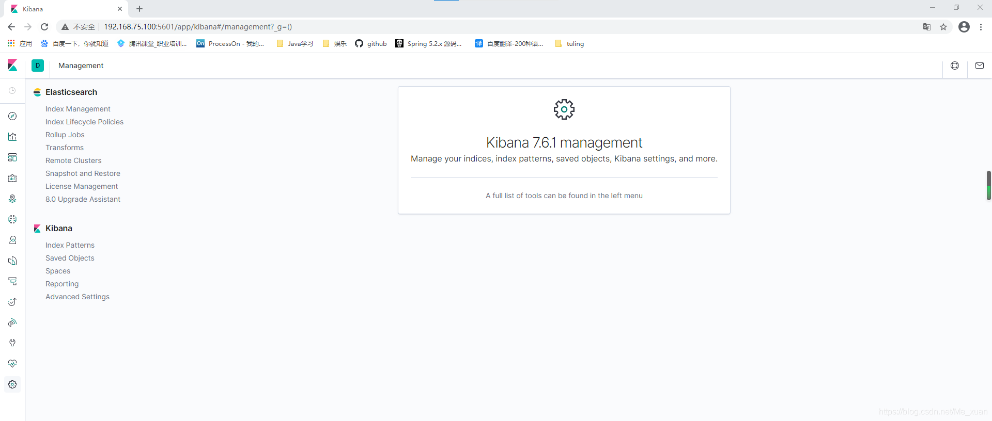Open Dev Tools wrench icon

12,343
